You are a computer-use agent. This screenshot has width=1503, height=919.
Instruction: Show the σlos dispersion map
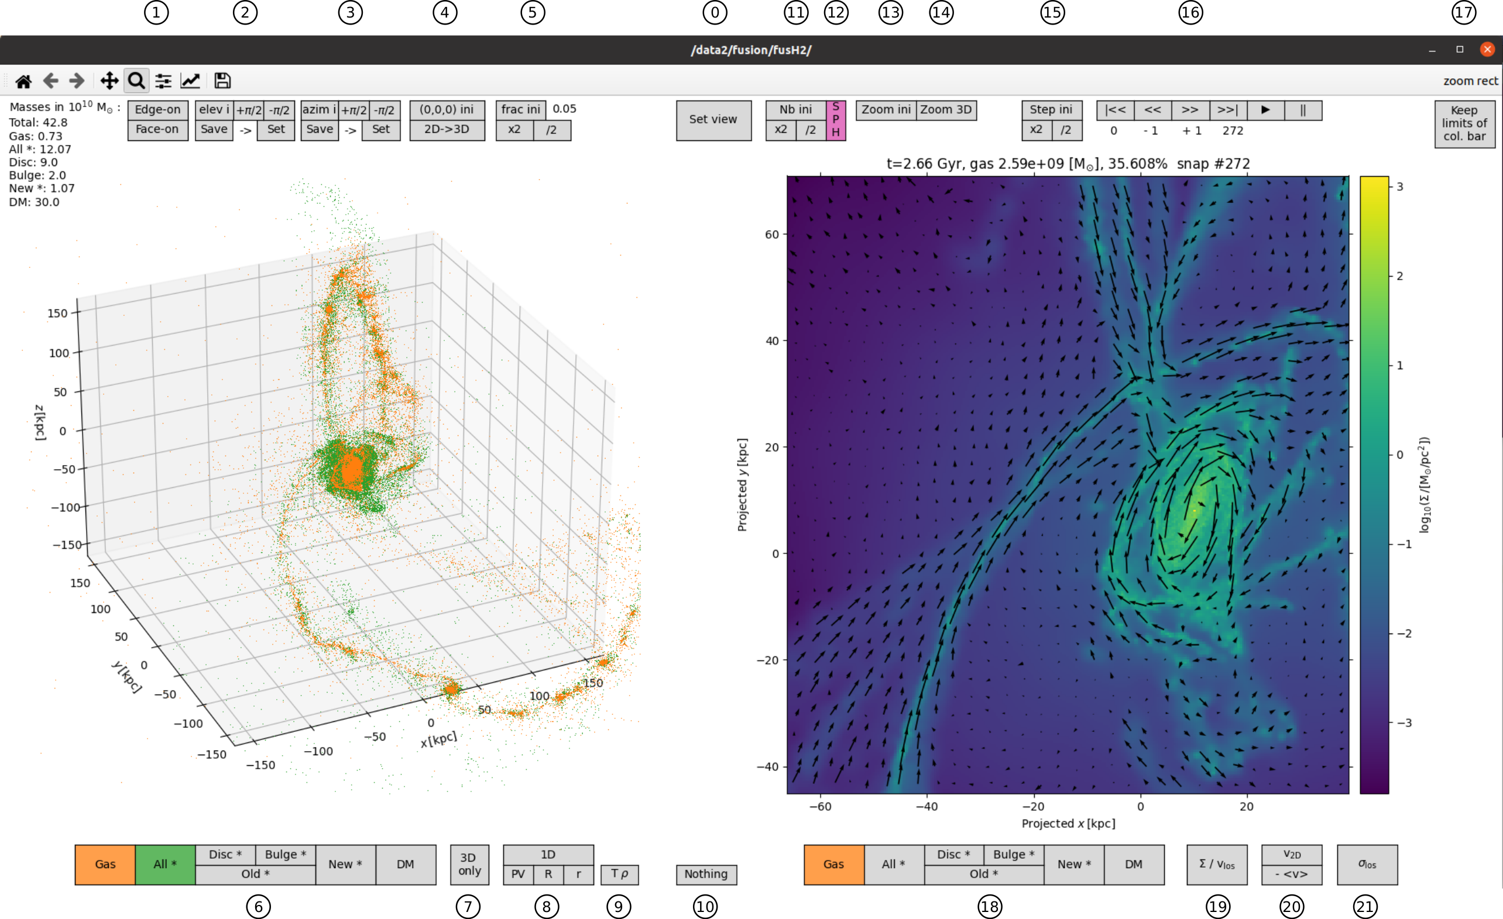pyautogui.click(x=1367, y=865)
